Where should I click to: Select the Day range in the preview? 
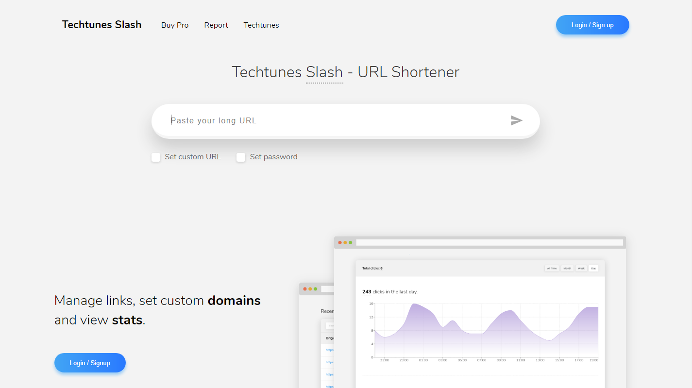coord(593,268)
